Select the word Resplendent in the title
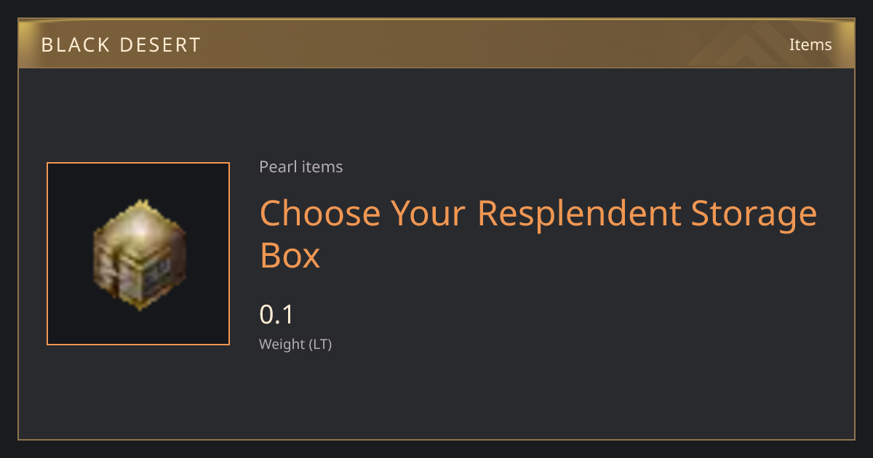This screenshot has width=873, height=458. coord(580,213)
